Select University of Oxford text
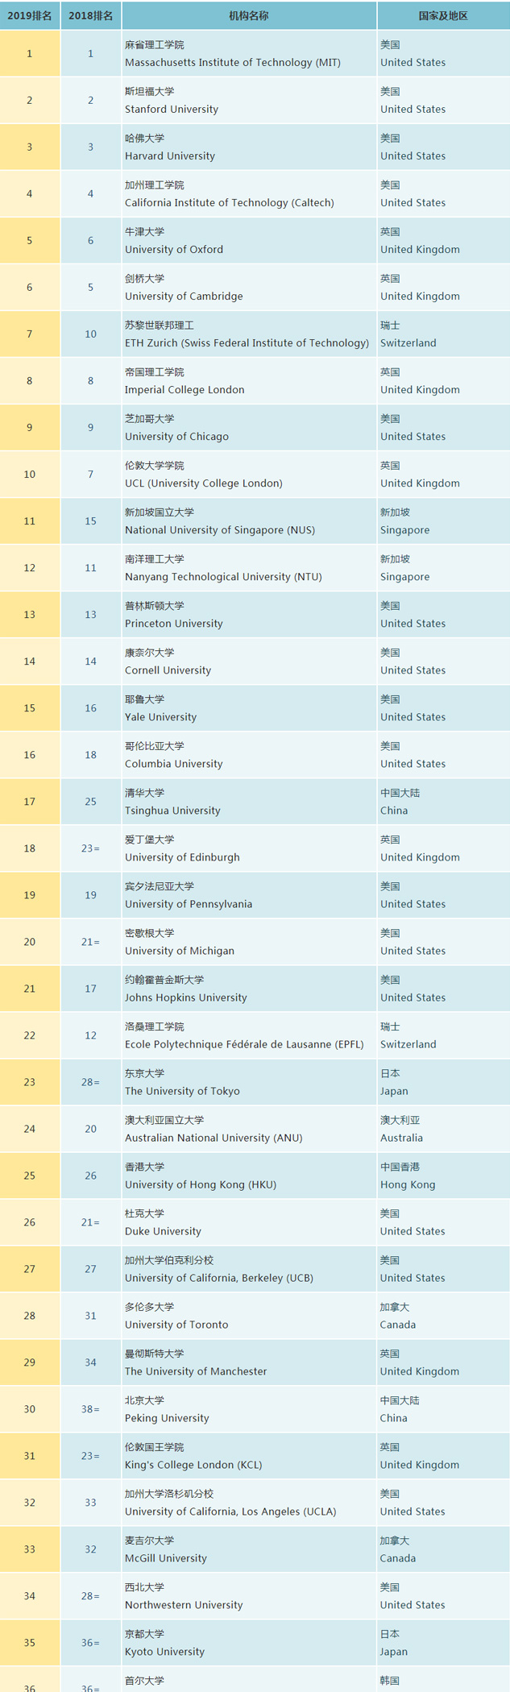510x1692 pixels. pyautogui.click(x=174, y=250)
